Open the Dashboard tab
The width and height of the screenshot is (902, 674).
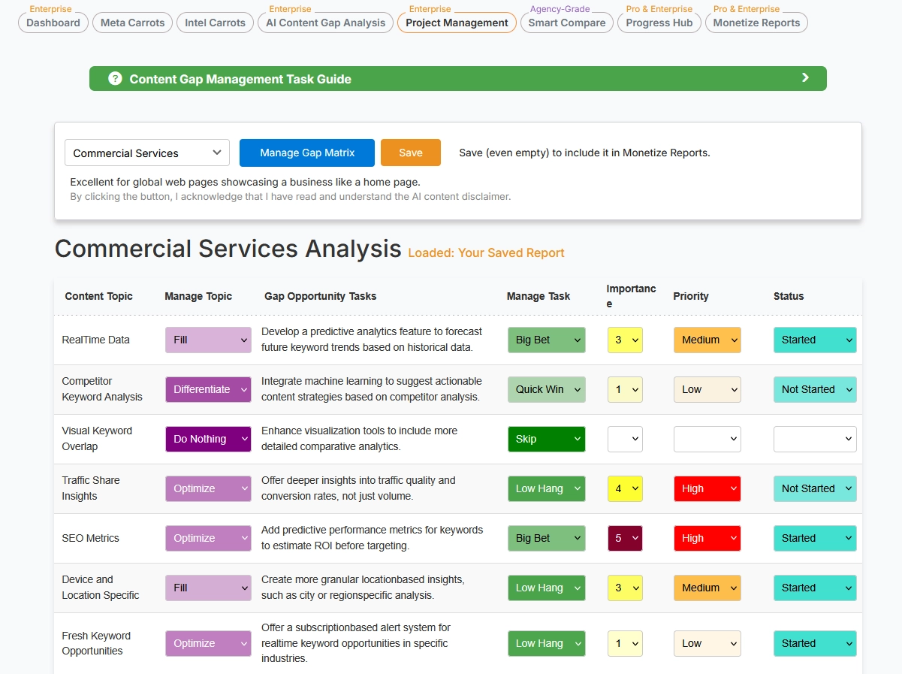click(x=53, y=23)
